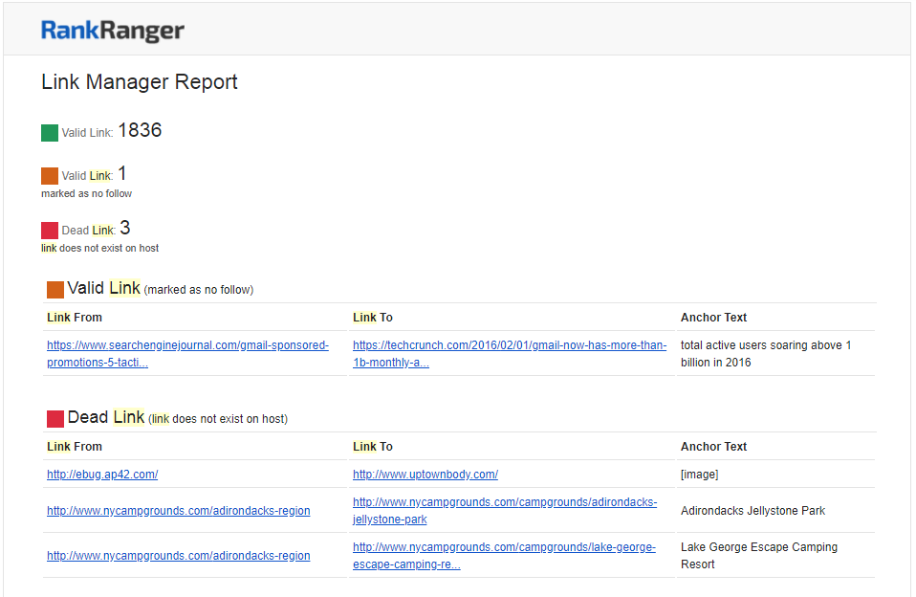Click the RankRanger logo

point(112,31)
